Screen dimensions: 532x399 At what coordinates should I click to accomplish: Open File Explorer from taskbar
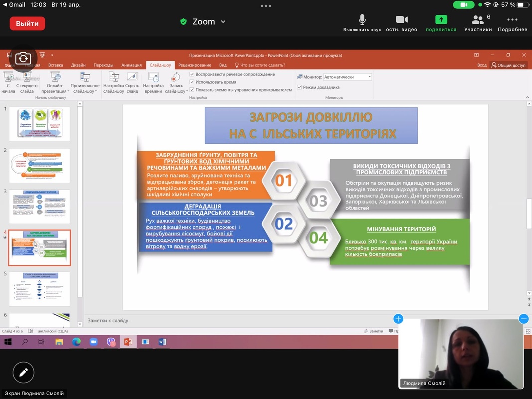coord(59,342)
